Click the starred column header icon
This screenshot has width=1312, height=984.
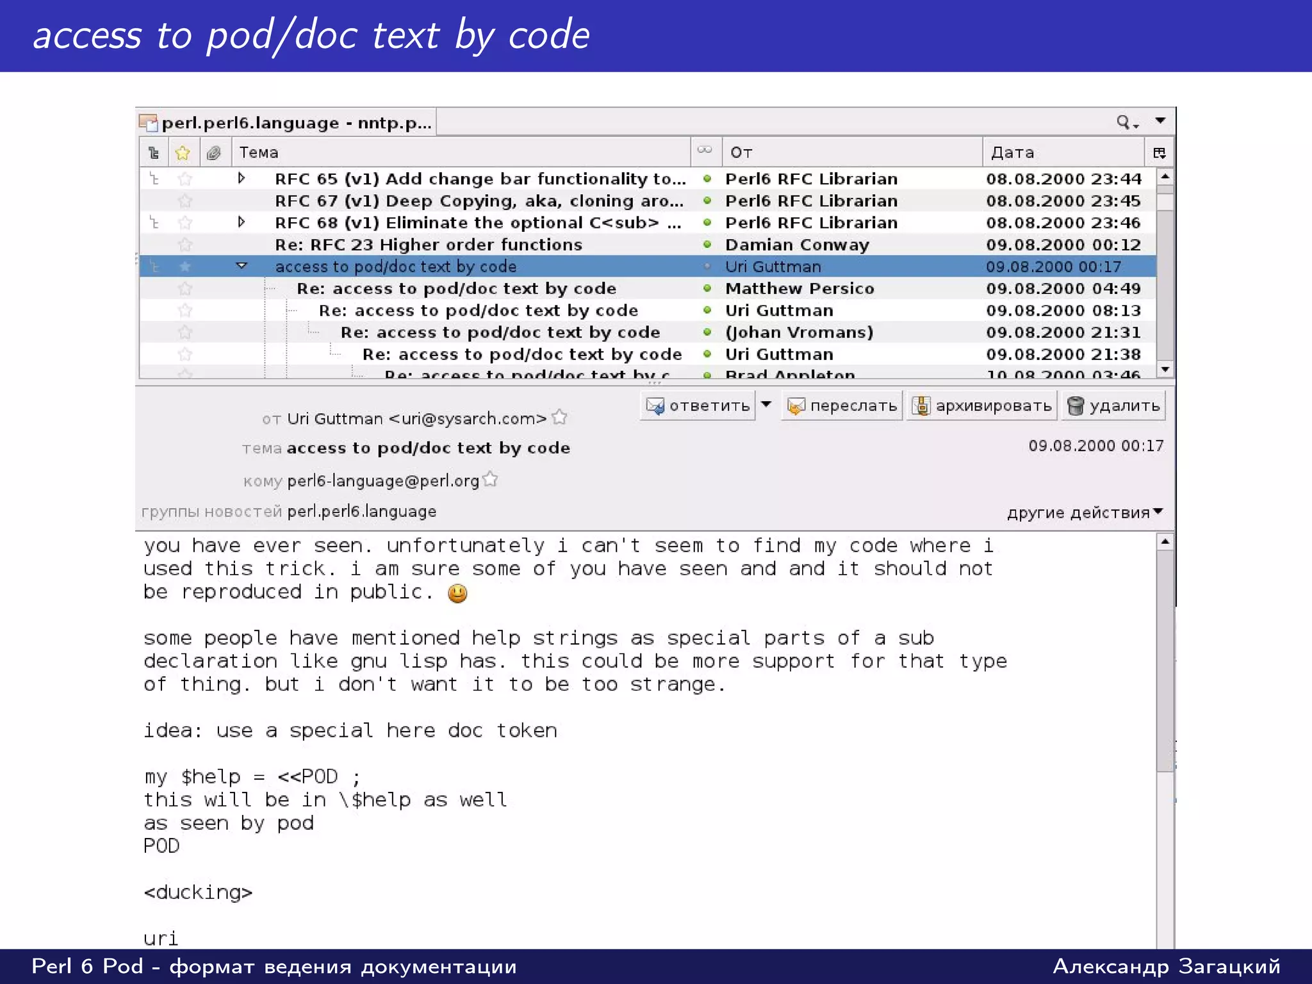183,152
